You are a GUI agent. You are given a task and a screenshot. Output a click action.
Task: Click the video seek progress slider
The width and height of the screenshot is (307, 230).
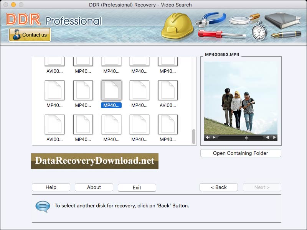pos(246,137)
